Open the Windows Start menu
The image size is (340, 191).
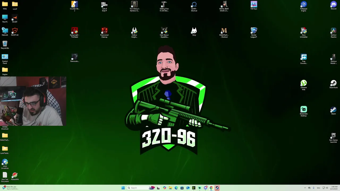pyautogui.click(x=123, y=188)
